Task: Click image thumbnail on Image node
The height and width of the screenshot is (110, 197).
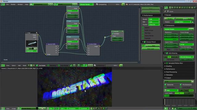Action: [x=32, y=43]
